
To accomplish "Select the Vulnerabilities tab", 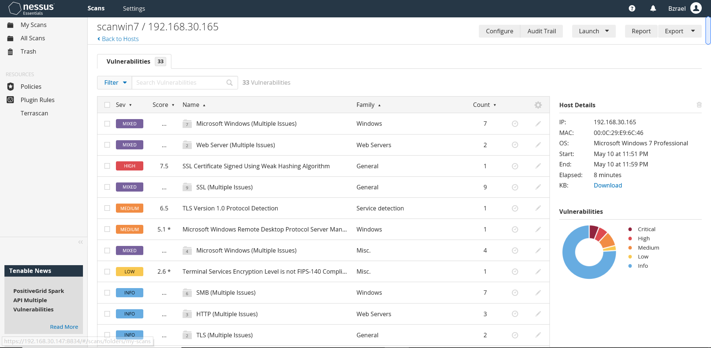I will 134,61.
